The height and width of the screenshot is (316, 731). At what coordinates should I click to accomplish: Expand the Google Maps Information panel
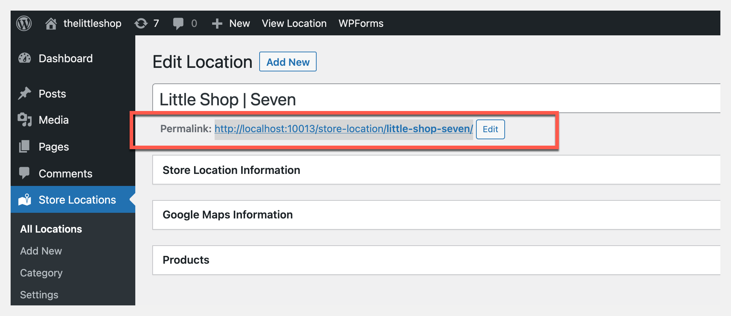click(x=227, y=215)
